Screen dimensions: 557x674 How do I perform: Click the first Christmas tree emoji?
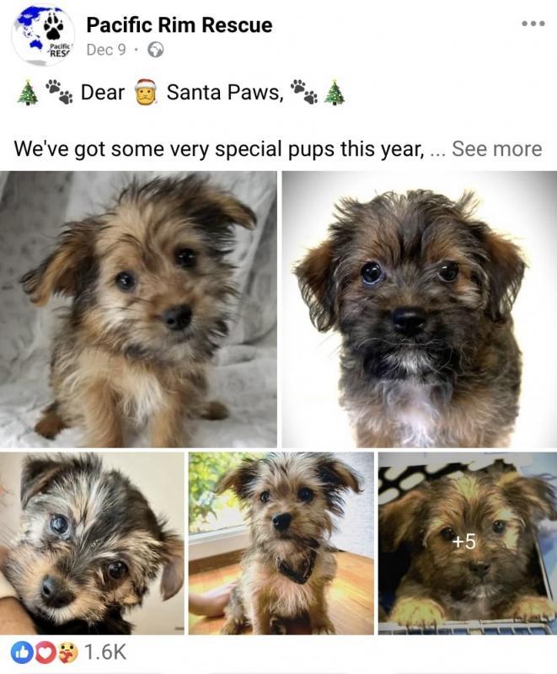(28, 92)
